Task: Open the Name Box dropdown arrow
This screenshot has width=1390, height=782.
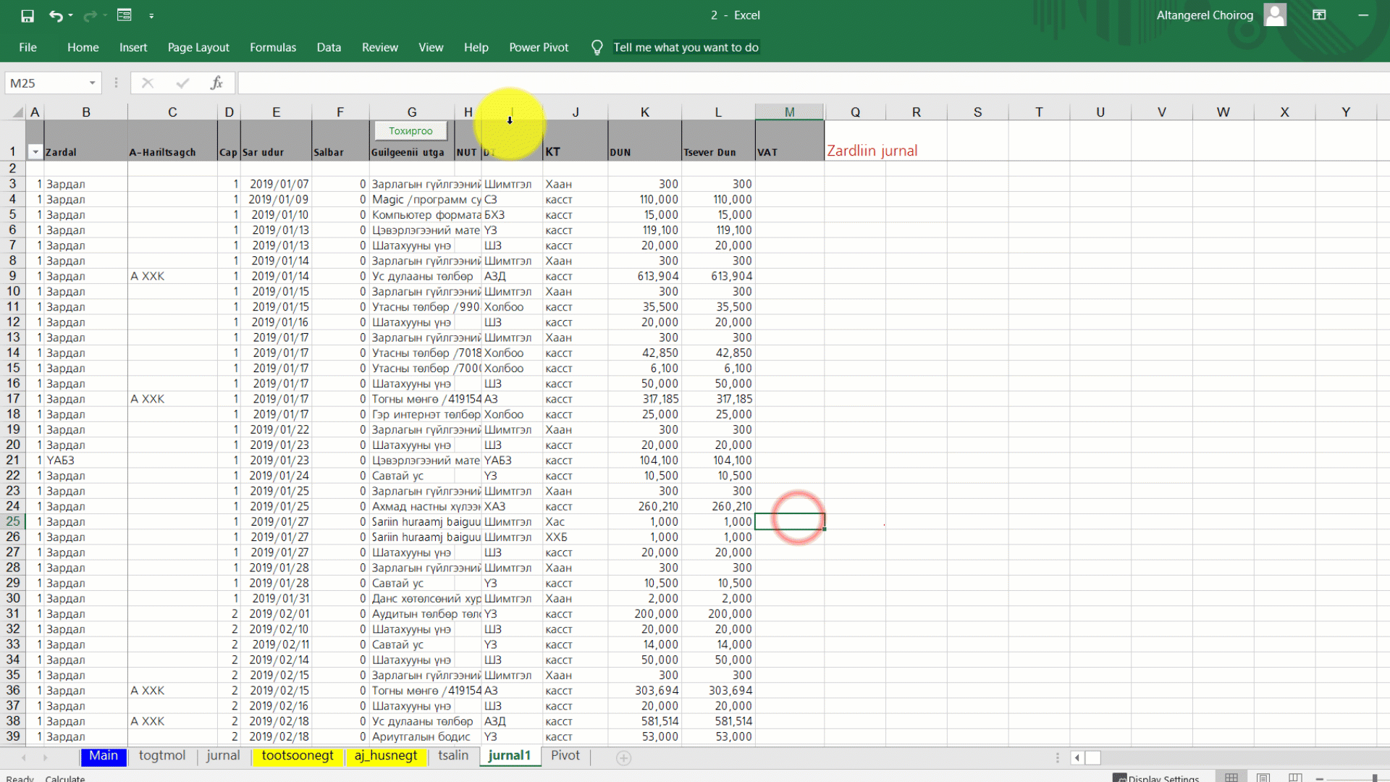Action: pyautogui.click(x=92, y=83)
